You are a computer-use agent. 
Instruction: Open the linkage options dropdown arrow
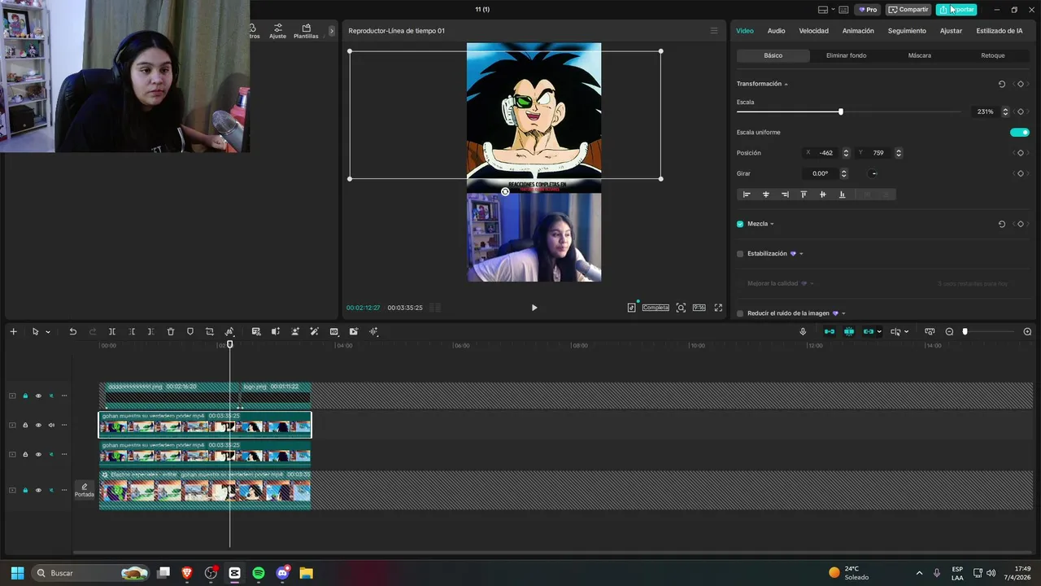pyautogui.click(x=879, y=332)
